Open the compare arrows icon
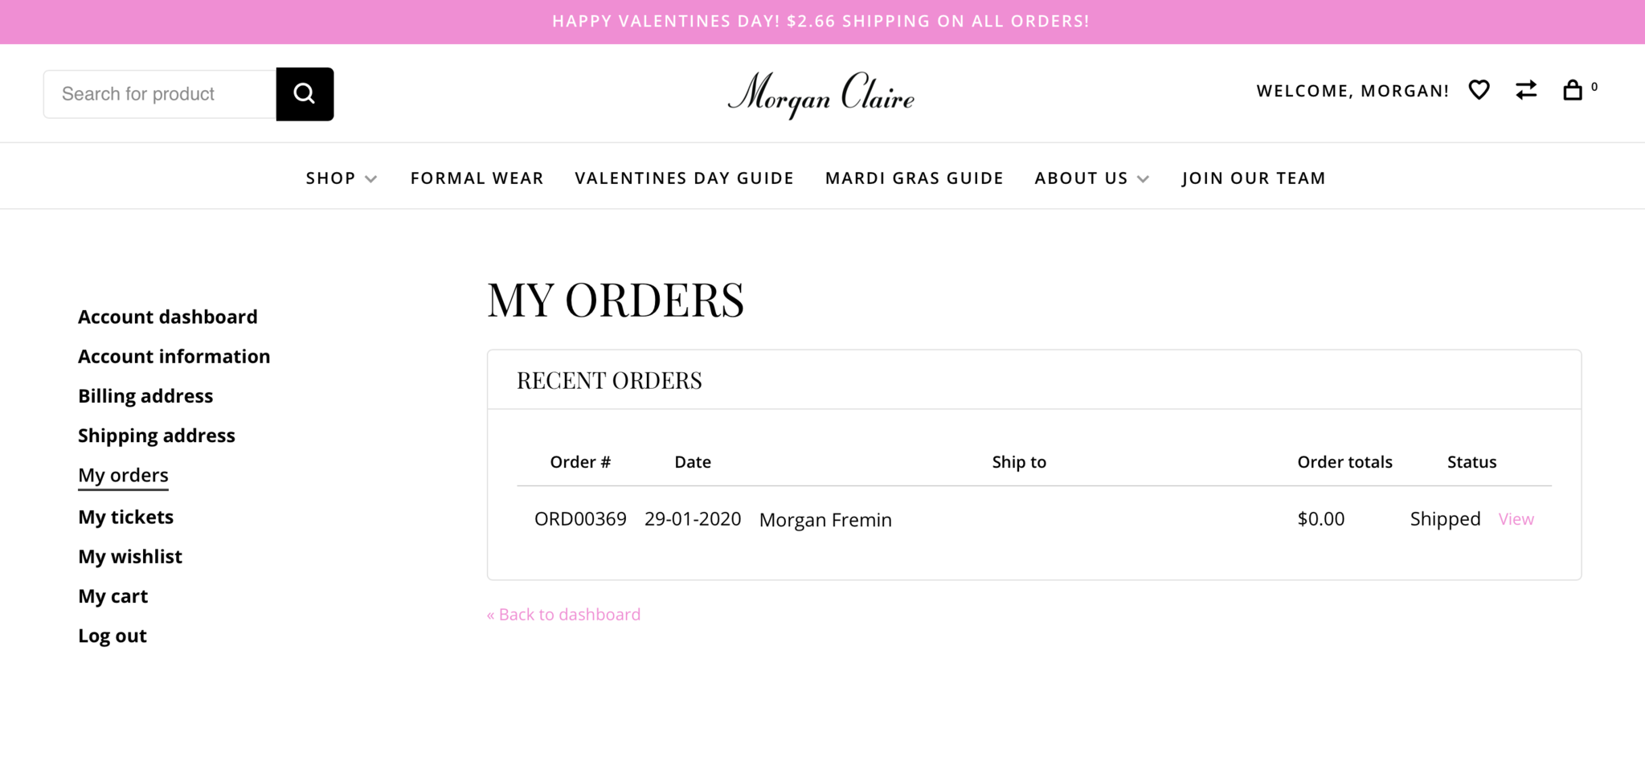The image size is (1645, 761). tap(1526, 90)
